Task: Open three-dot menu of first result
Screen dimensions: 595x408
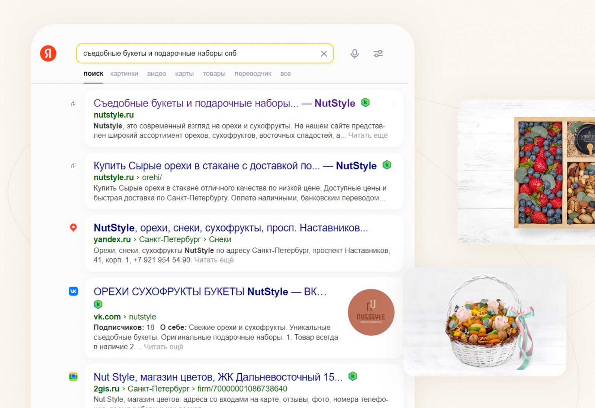Action: tap(393, 103)
